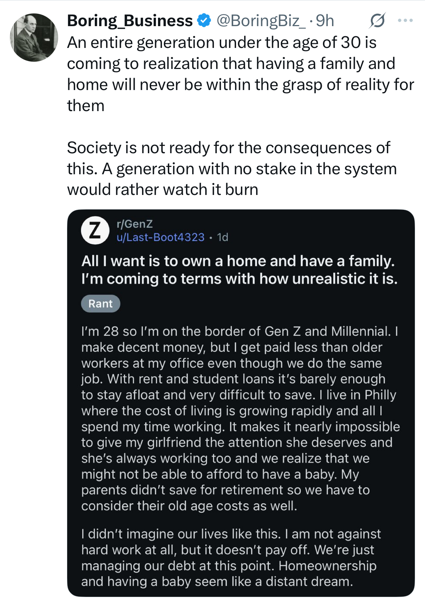Click the 9h tweet timestamp
The image size is (425, 603).
(x=325, y=21)
